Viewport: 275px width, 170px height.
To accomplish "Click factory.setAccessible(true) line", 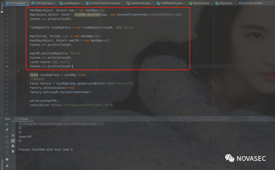I will click(x=52, y=88).
